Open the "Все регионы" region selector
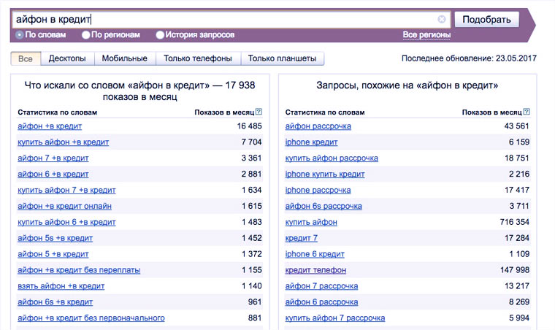Viewport: 555px width, 330px height. 426,34
